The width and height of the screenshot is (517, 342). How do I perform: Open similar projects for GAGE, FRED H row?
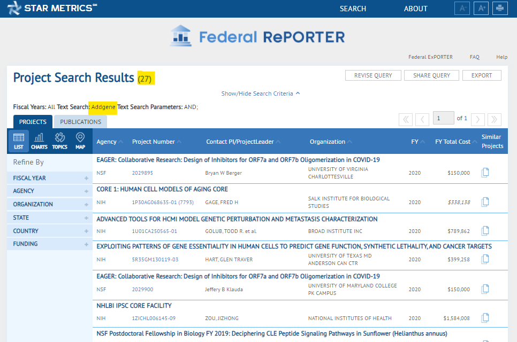coord(485,202)
